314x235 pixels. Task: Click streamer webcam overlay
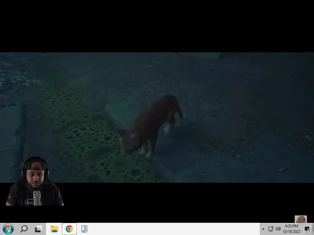[35, 181]
